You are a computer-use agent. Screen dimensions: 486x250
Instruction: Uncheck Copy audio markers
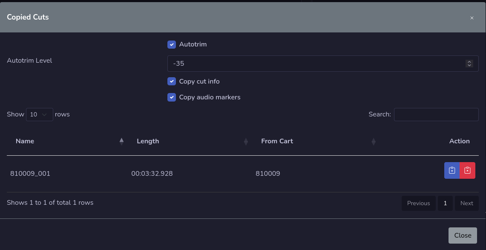[x=172, y=97]
